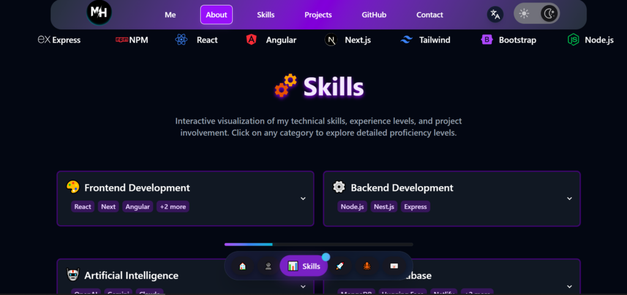Click the Frontend Development heading
The width and height of the screenshot is (627, 295).
[x=137, y=187]
